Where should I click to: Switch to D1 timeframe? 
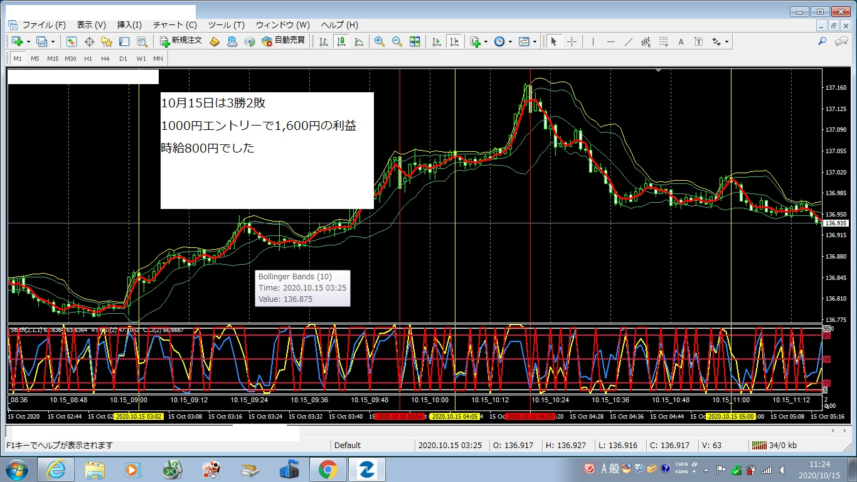click(x=123, y=58)
